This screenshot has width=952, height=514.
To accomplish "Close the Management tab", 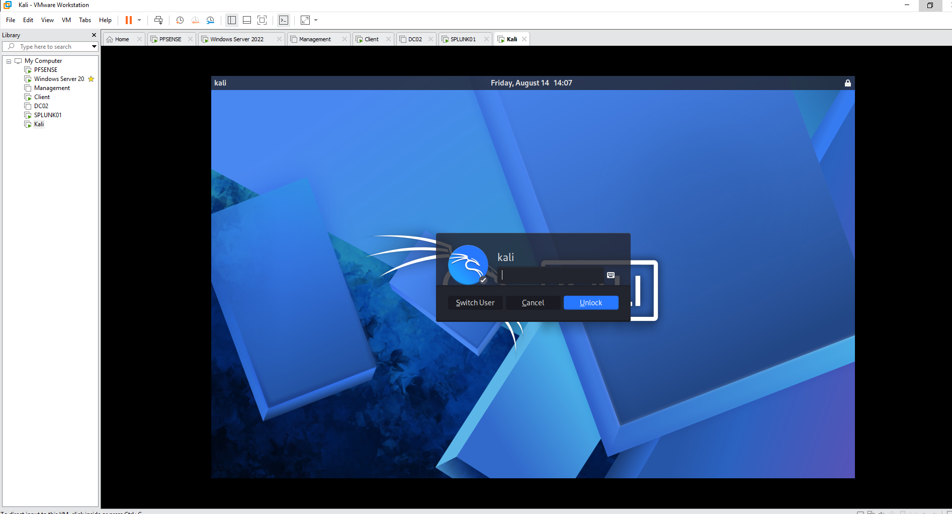I will coord(344,39).
